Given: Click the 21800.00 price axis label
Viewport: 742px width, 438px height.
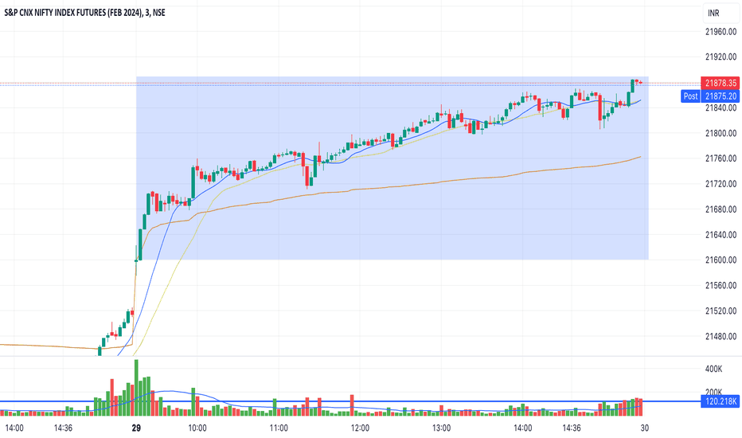Looking at the screenshot, I should coord(721,134).
